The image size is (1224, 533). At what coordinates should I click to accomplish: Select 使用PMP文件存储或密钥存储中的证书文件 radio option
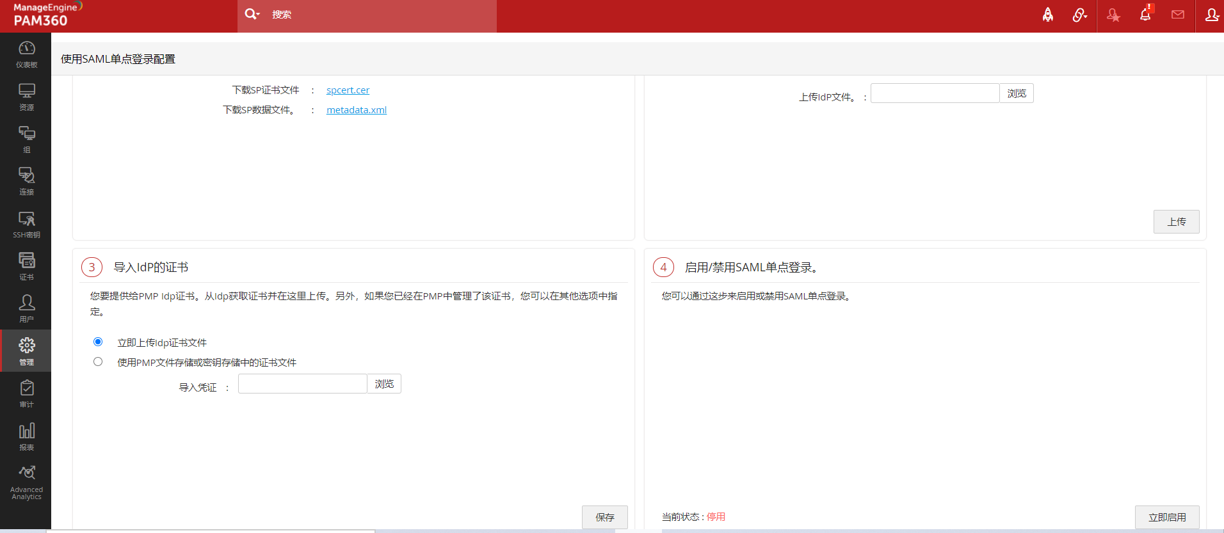98,362
